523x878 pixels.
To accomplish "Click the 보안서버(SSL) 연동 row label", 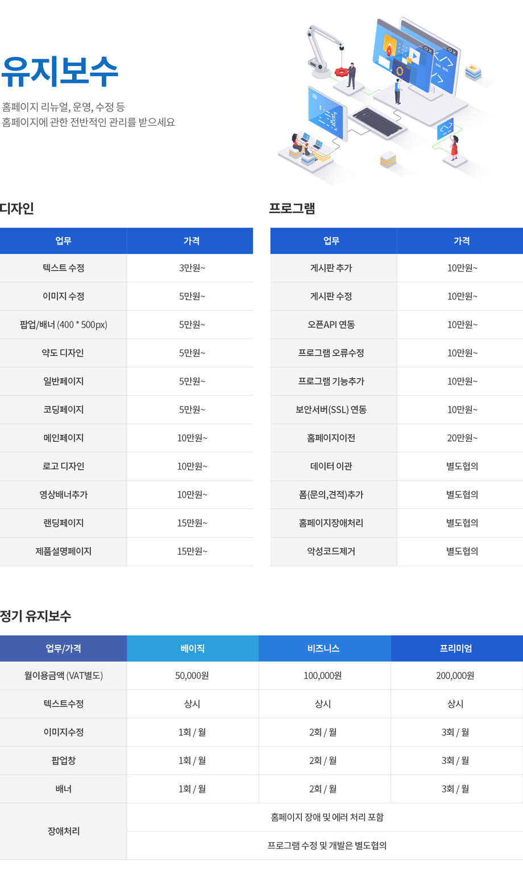I will click(331, 409).
